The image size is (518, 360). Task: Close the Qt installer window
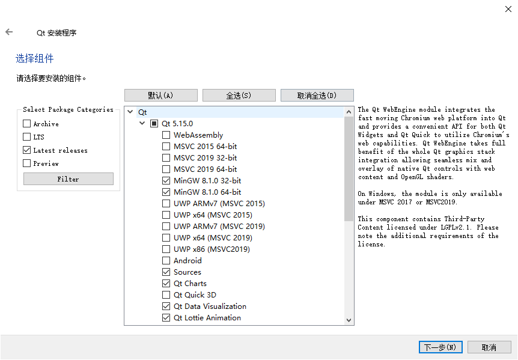(508, 9)
